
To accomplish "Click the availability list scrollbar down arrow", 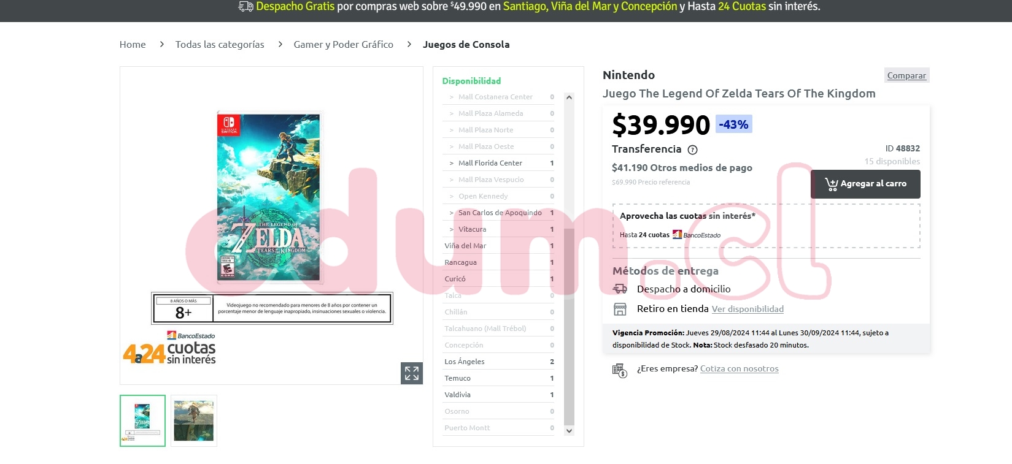I will click(x=569, y=431).
